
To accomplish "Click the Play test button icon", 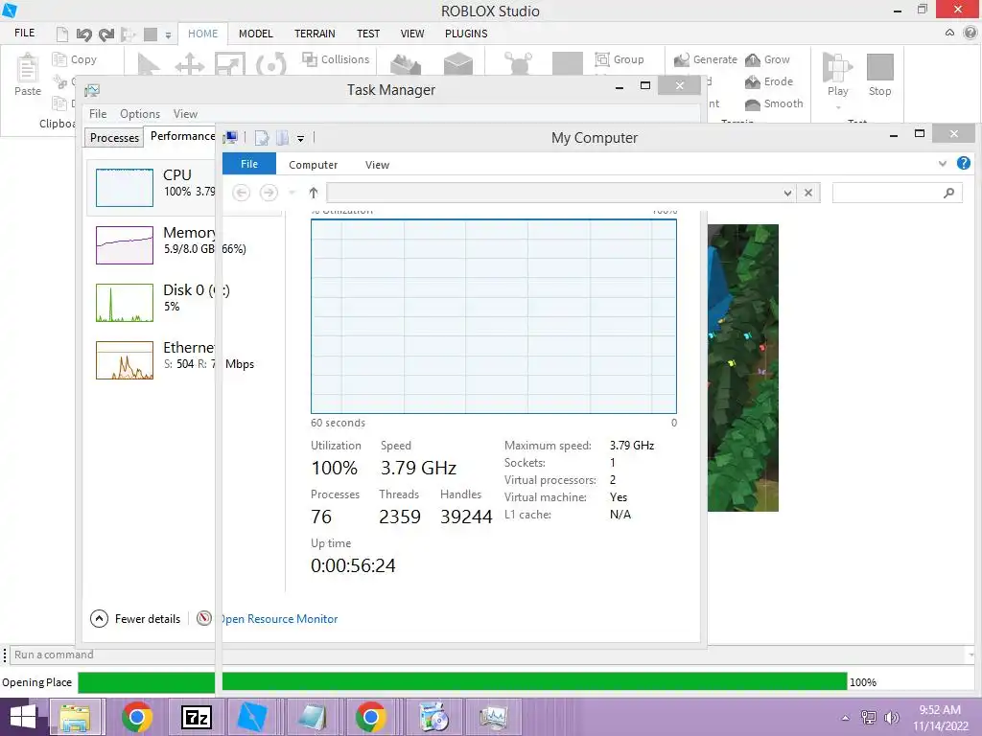I will tap(837, 68).
